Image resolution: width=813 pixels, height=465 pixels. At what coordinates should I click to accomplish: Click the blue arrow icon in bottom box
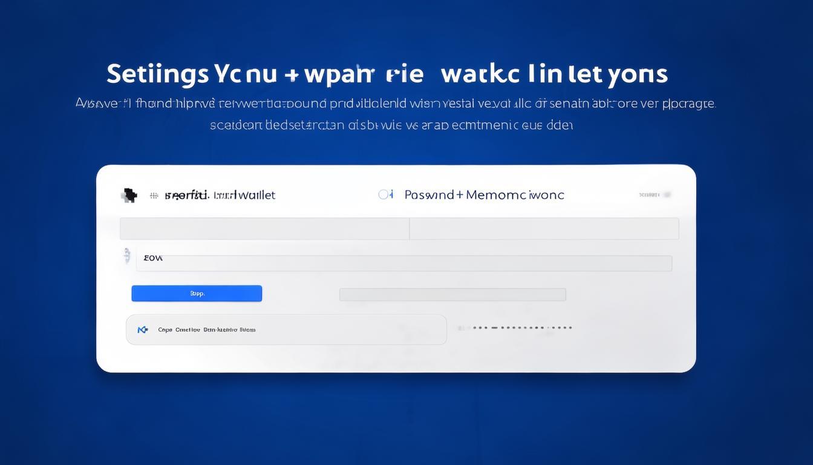[143, 330]
